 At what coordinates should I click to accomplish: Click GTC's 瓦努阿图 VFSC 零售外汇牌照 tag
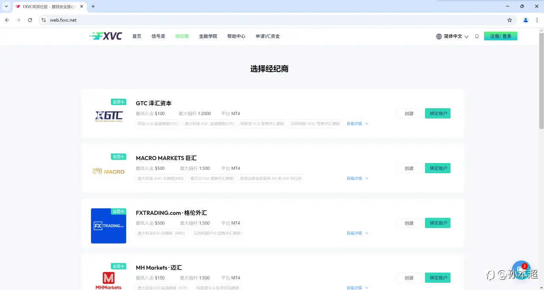[x=315, y=124]
